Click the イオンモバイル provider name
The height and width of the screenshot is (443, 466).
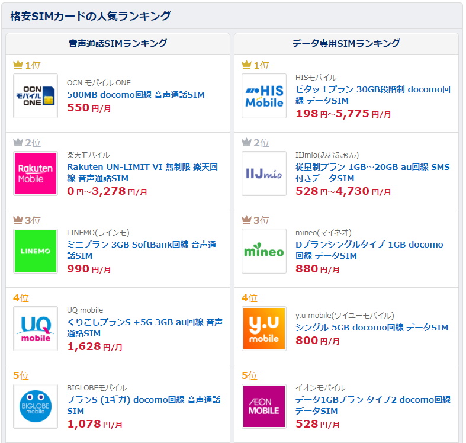320,388
